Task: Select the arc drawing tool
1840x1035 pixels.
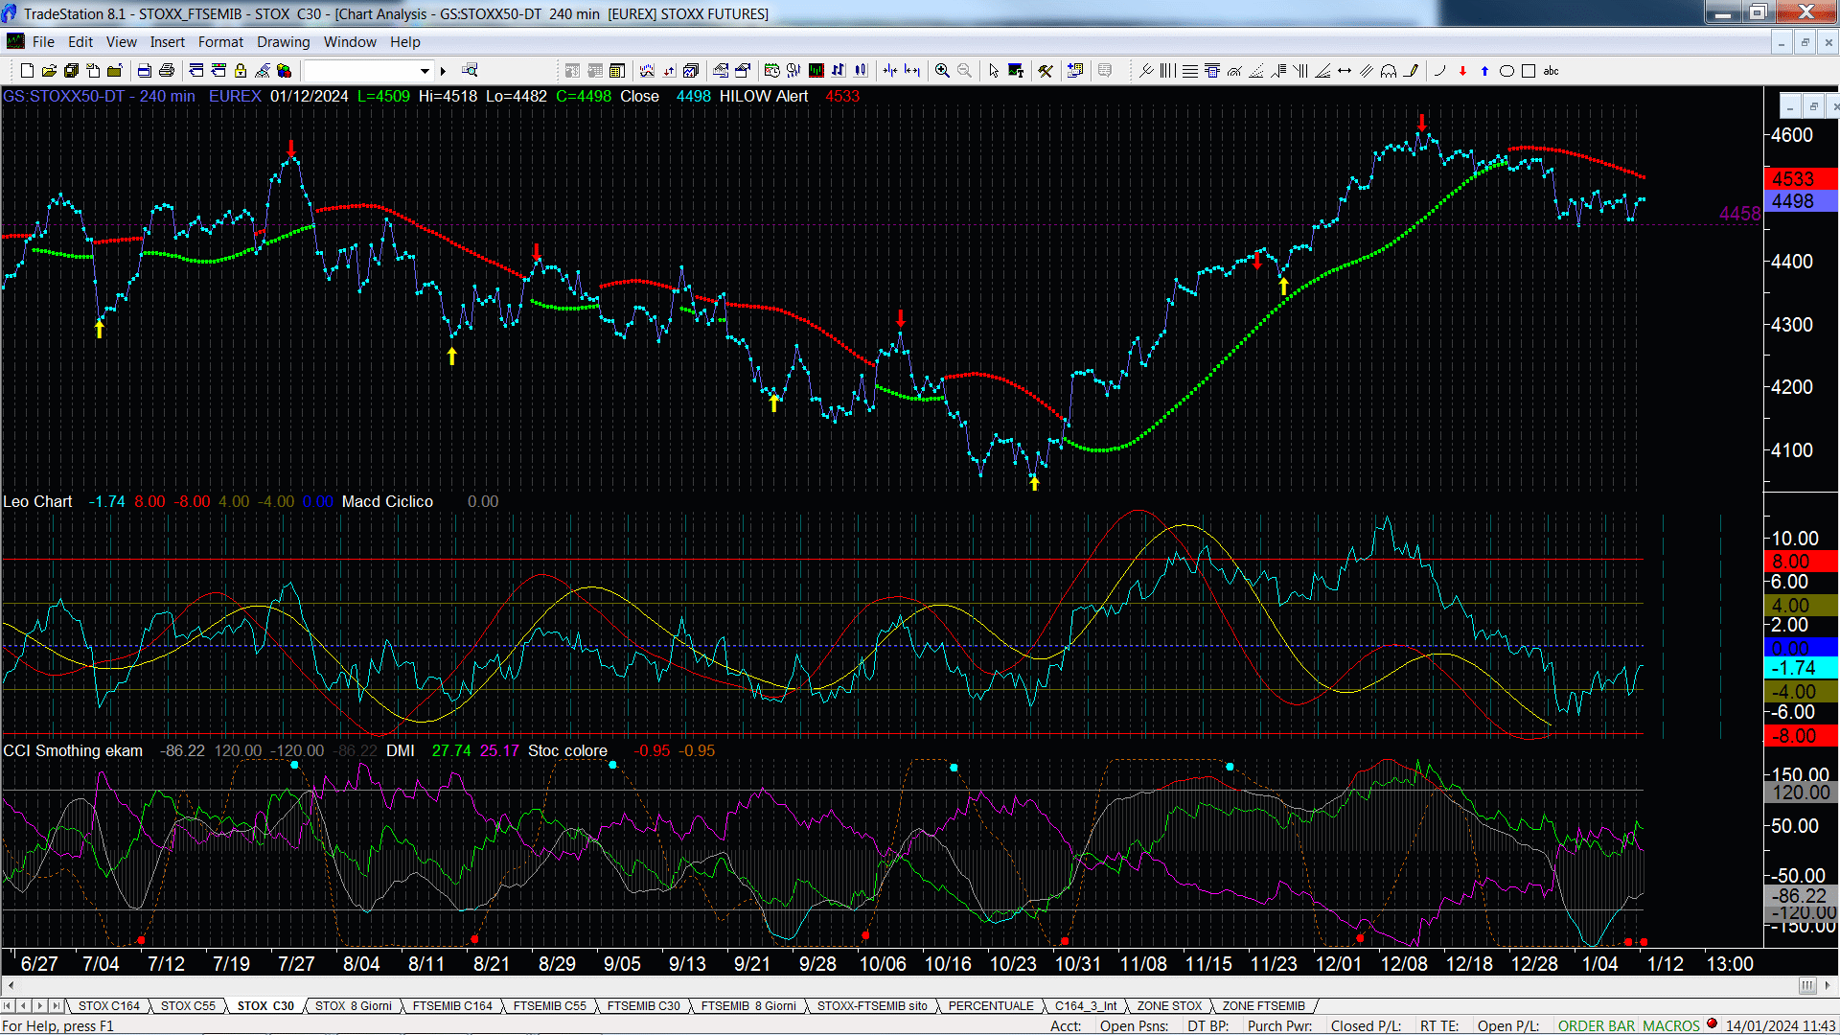Action: 1439,71
